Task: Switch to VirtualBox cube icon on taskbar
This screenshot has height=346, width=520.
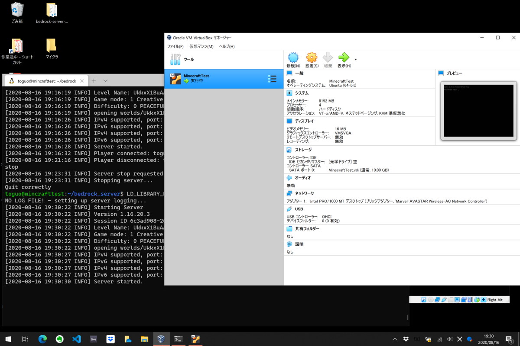Action: click(x=161, y=340)
